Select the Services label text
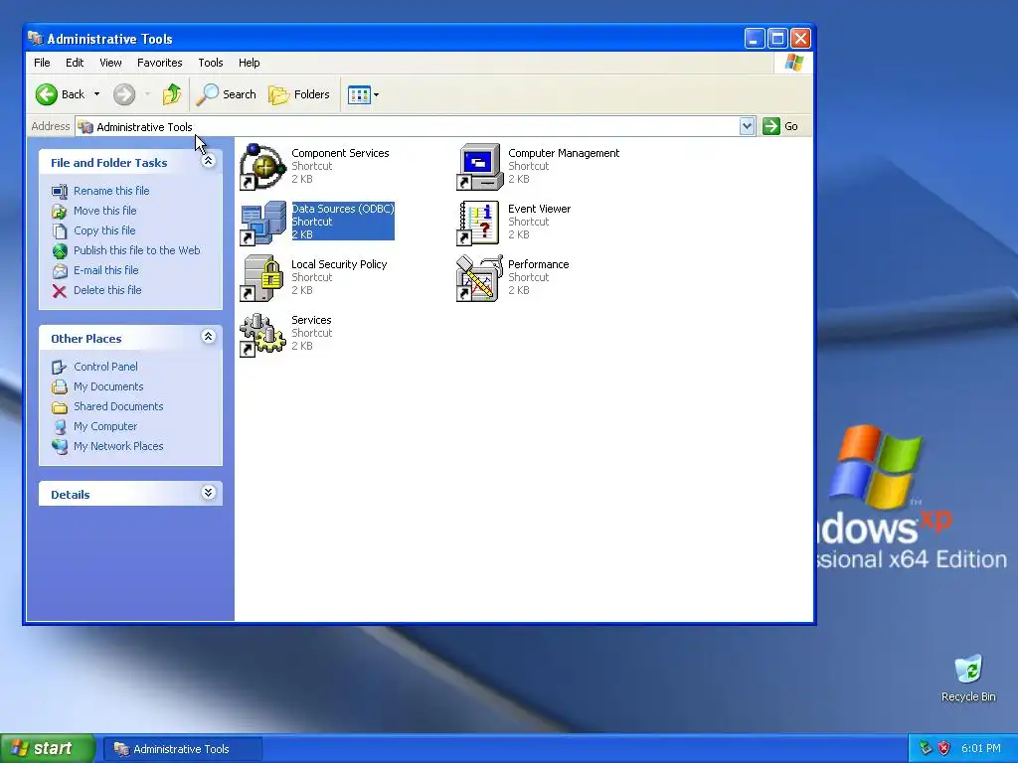Screen dimensions: 1018x763 pos(311,321)
